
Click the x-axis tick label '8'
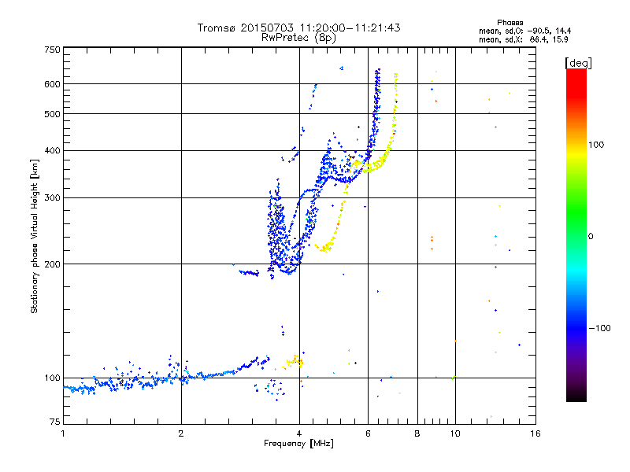417,433
